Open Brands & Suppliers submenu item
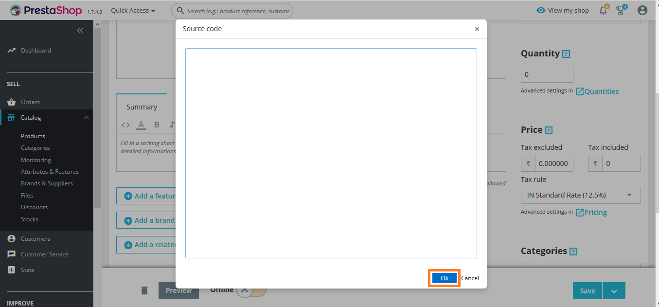 [x=47, y=183]
